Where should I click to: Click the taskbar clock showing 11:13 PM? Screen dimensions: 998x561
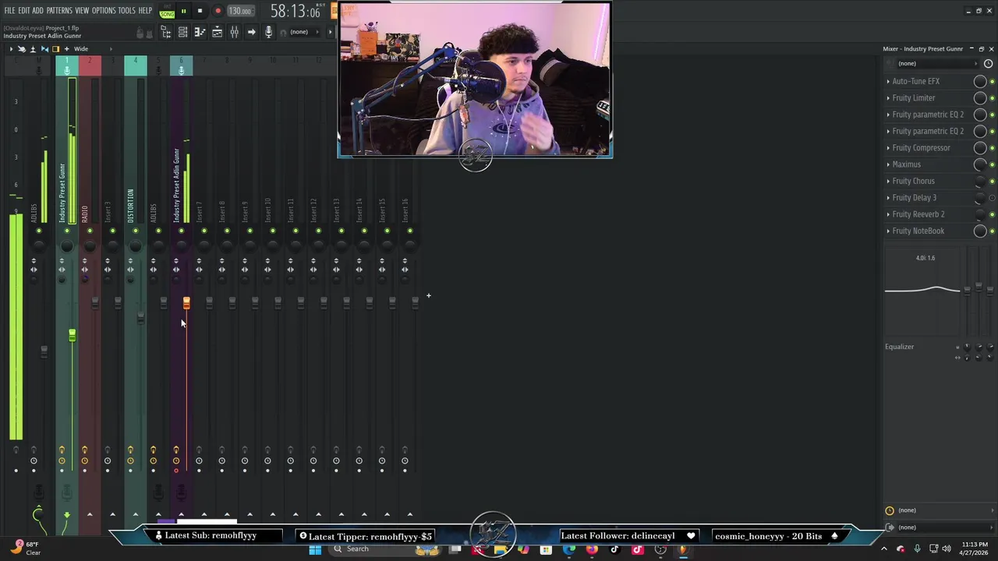tap(974, 549)
